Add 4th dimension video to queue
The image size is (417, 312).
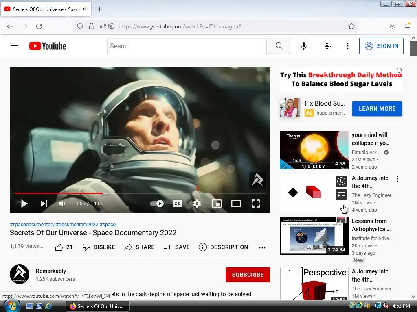(341, 195)
